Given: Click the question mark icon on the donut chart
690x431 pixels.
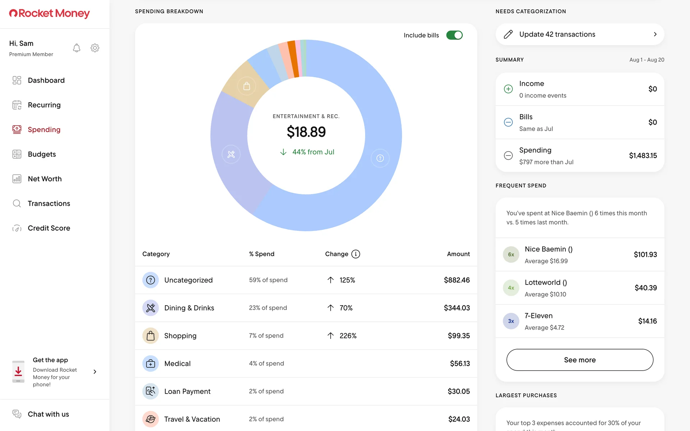Looking at the screenshot, I should pos(380,158).
